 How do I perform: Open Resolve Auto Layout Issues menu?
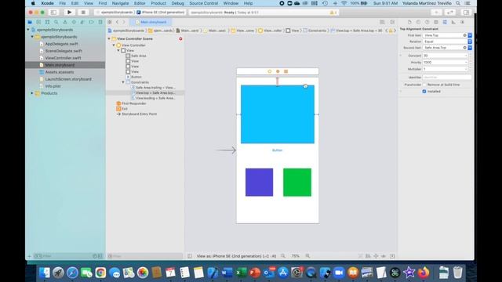[384, 256]
